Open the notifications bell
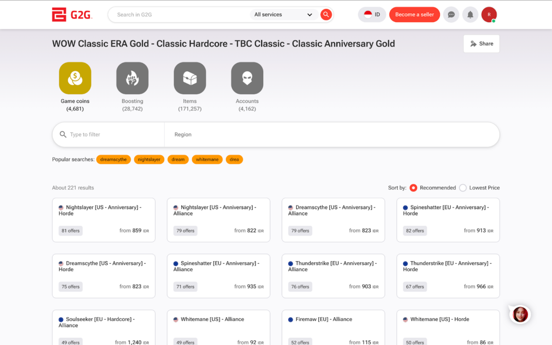Image resolution: width=552 pixels, height=345 pixels. (470, 15)
